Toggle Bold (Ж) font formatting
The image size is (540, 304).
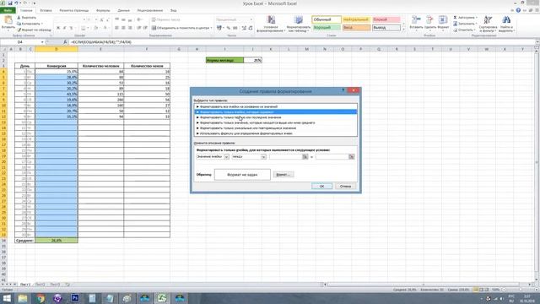(x=58, y=28)
